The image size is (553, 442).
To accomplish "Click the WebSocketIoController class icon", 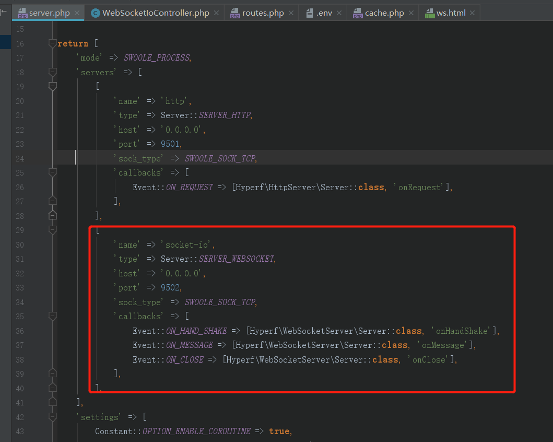I will pos(95,13).
